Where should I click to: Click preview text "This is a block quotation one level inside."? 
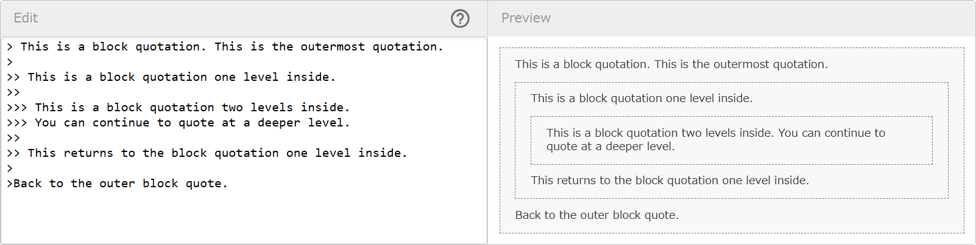click(x=642, y=98)
